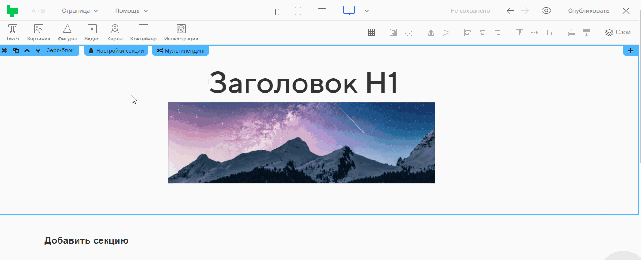Open Настройки секции tab
The image size is (641, 260).
coord(116,50)
